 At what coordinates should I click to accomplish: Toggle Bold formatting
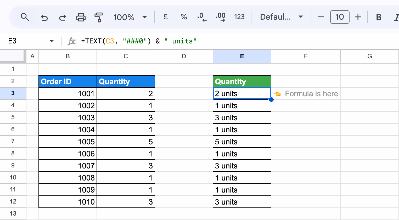[x=378, y=17]
